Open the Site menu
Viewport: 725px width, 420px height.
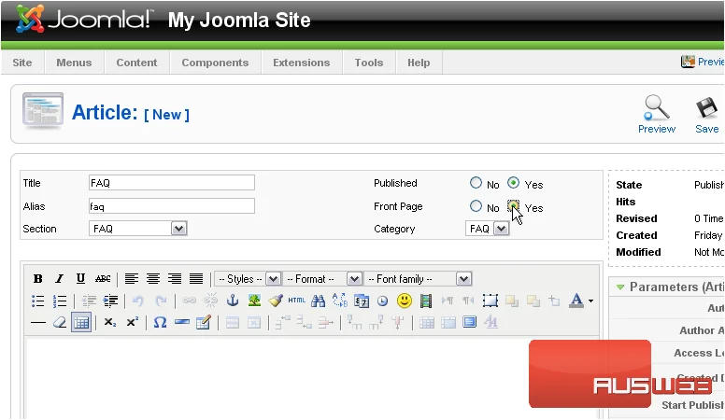pos(22,63)
